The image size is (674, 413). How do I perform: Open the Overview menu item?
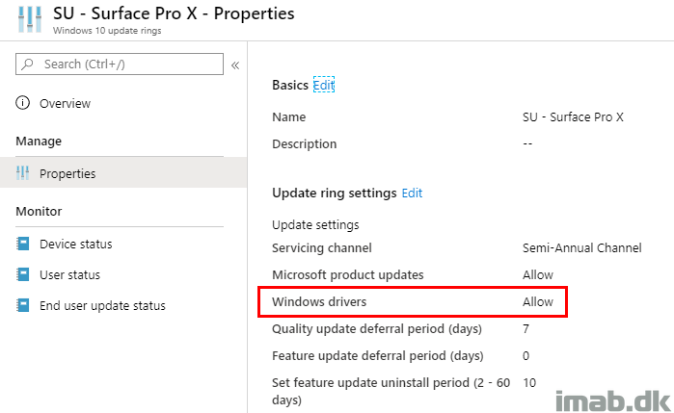(65, 103)
